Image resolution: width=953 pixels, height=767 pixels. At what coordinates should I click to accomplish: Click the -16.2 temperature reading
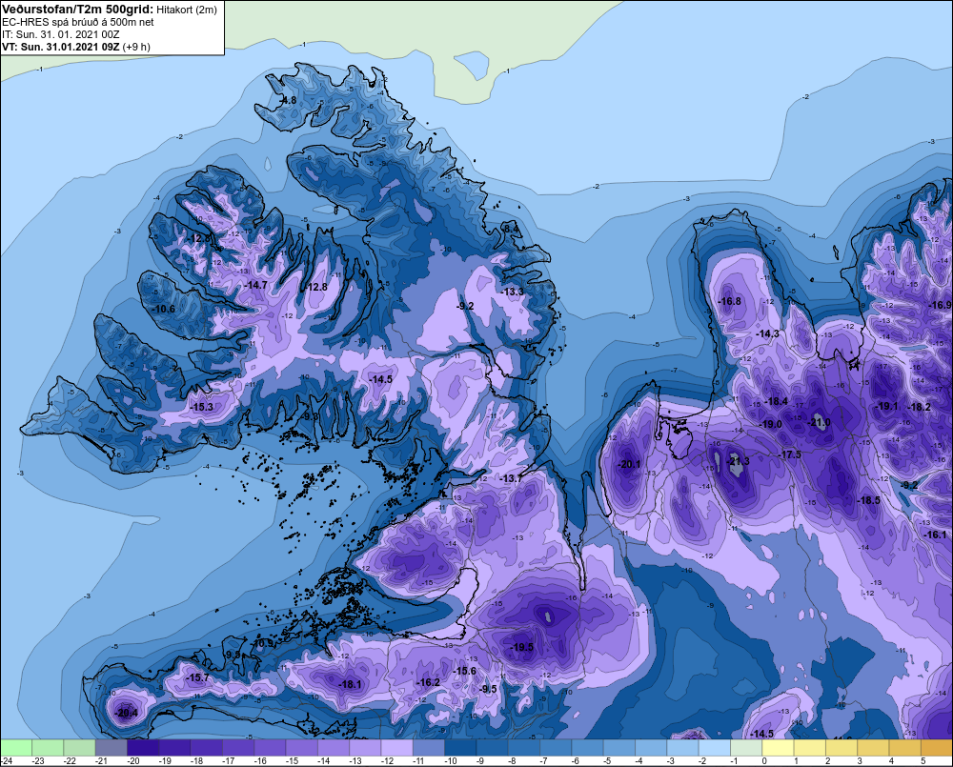point(428,682)
